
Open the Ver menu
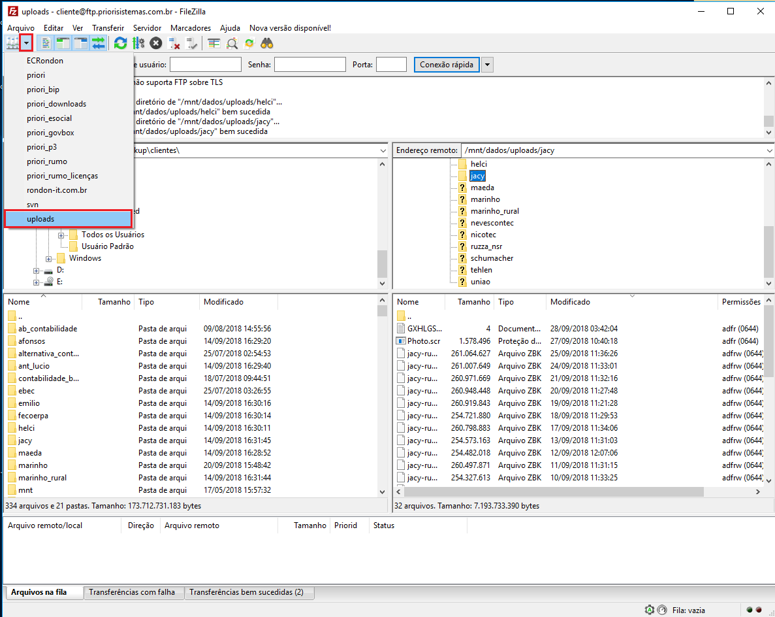pyautogui.click(x=78, y=28)
